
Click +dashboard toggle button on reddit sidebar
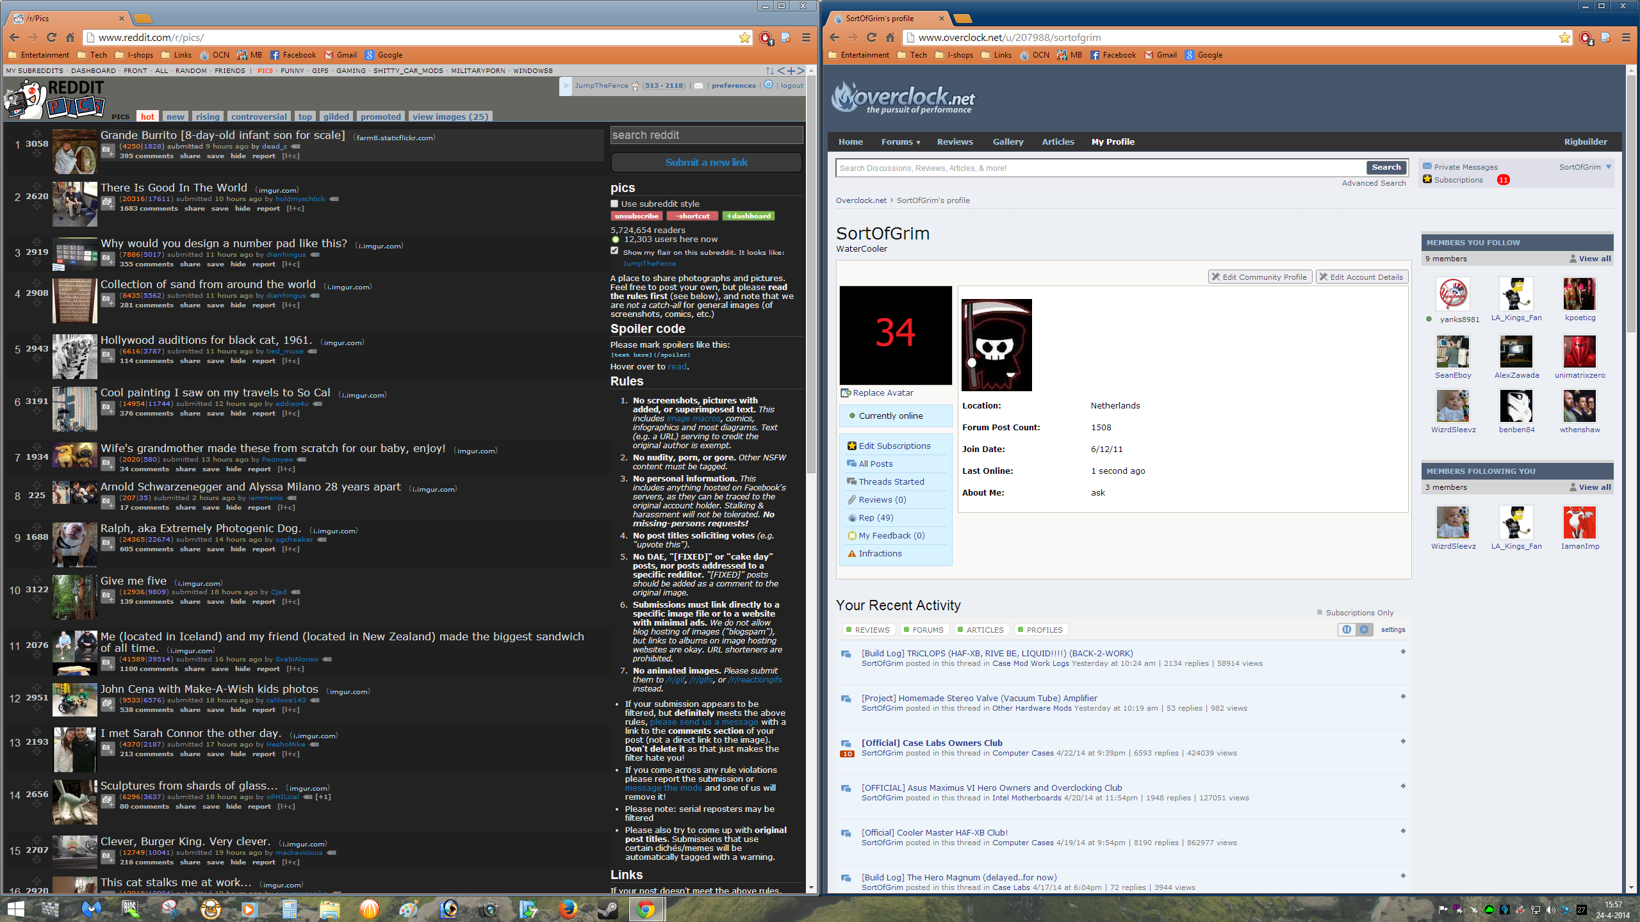(x=748, y=216)
